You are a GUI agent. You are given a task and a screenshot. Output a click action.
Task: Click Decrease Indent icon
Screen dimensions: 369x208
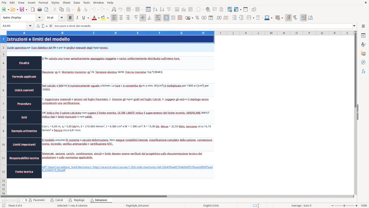pyautogui.click(x=241, y=18)
